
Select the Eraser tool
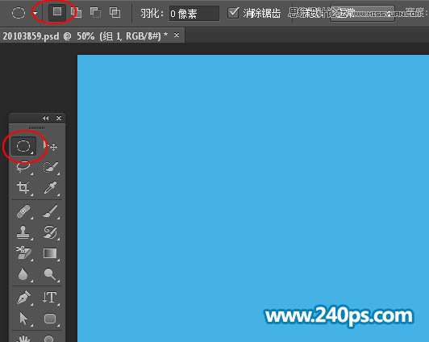tap(23, 253)
